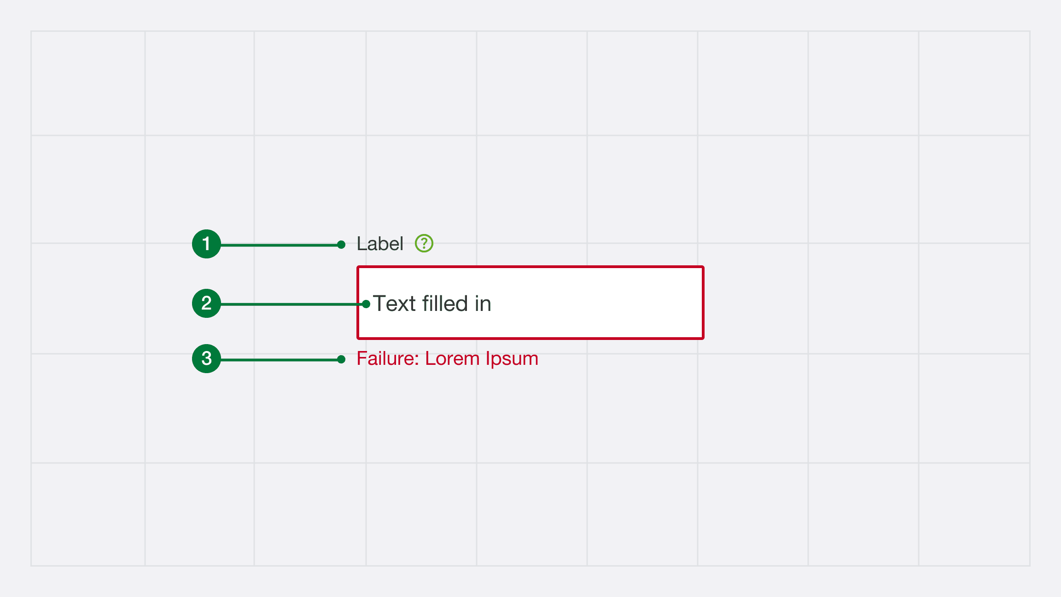Click the connector dot before Text filled in

pos(366,304)
